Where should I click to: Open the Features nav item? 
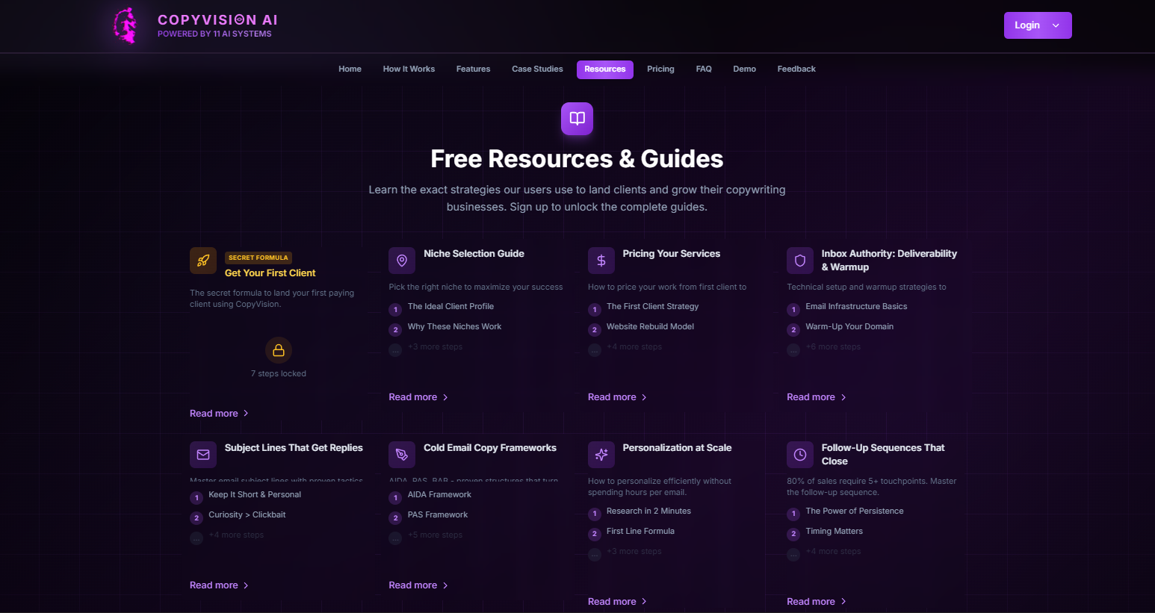click(473, 69)
